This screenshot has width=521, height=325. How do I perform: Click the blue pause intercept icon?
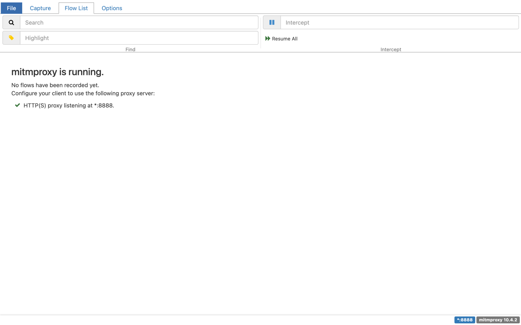point(272,23)
